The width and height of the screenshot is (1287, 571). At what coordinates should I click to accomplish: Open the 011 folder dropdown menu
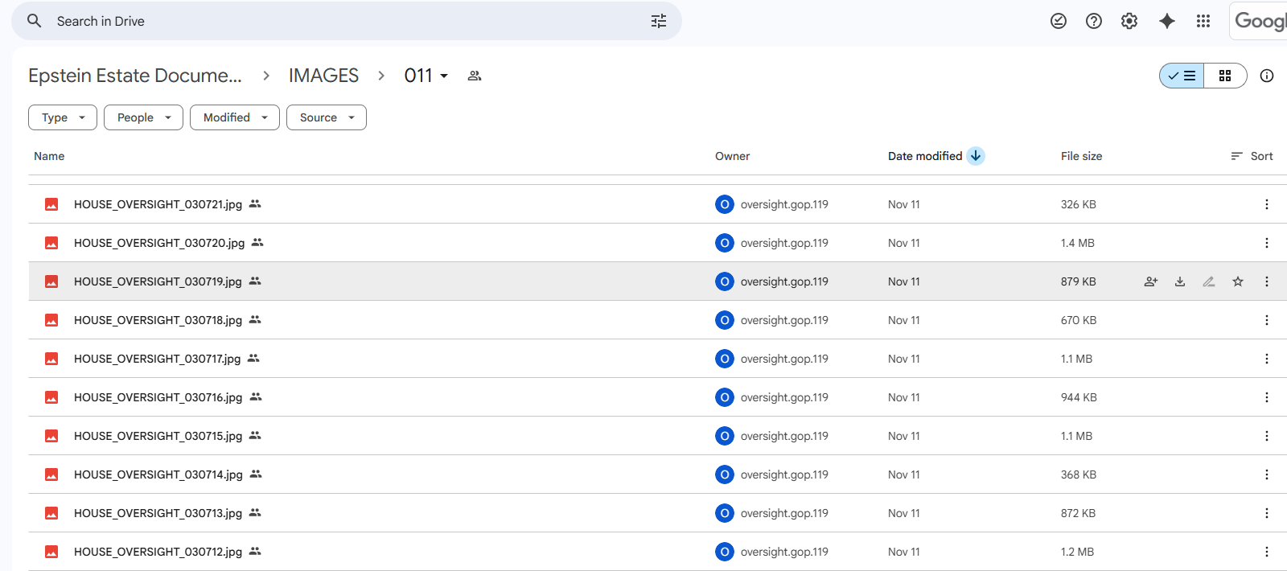pos(426,76)
